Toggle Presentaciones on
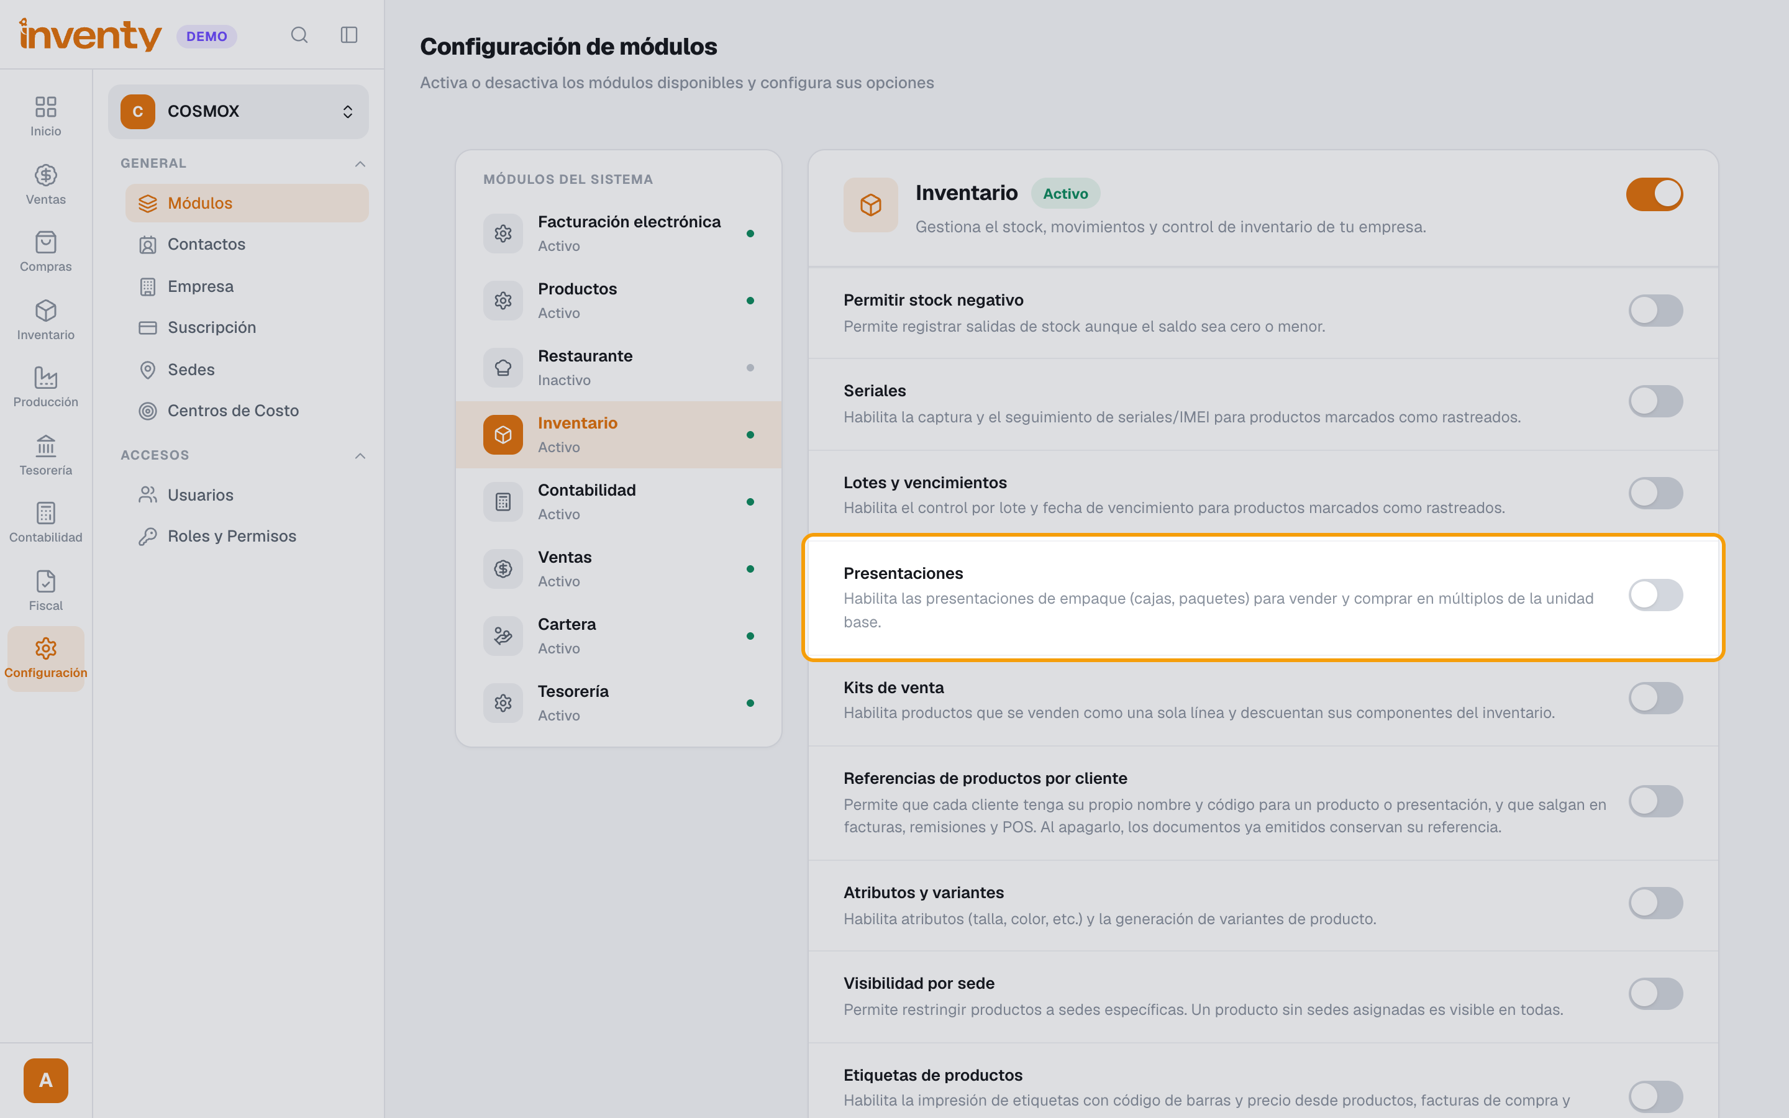The width and height of the screenshot is (1789, 1118). click(1655, 595)
